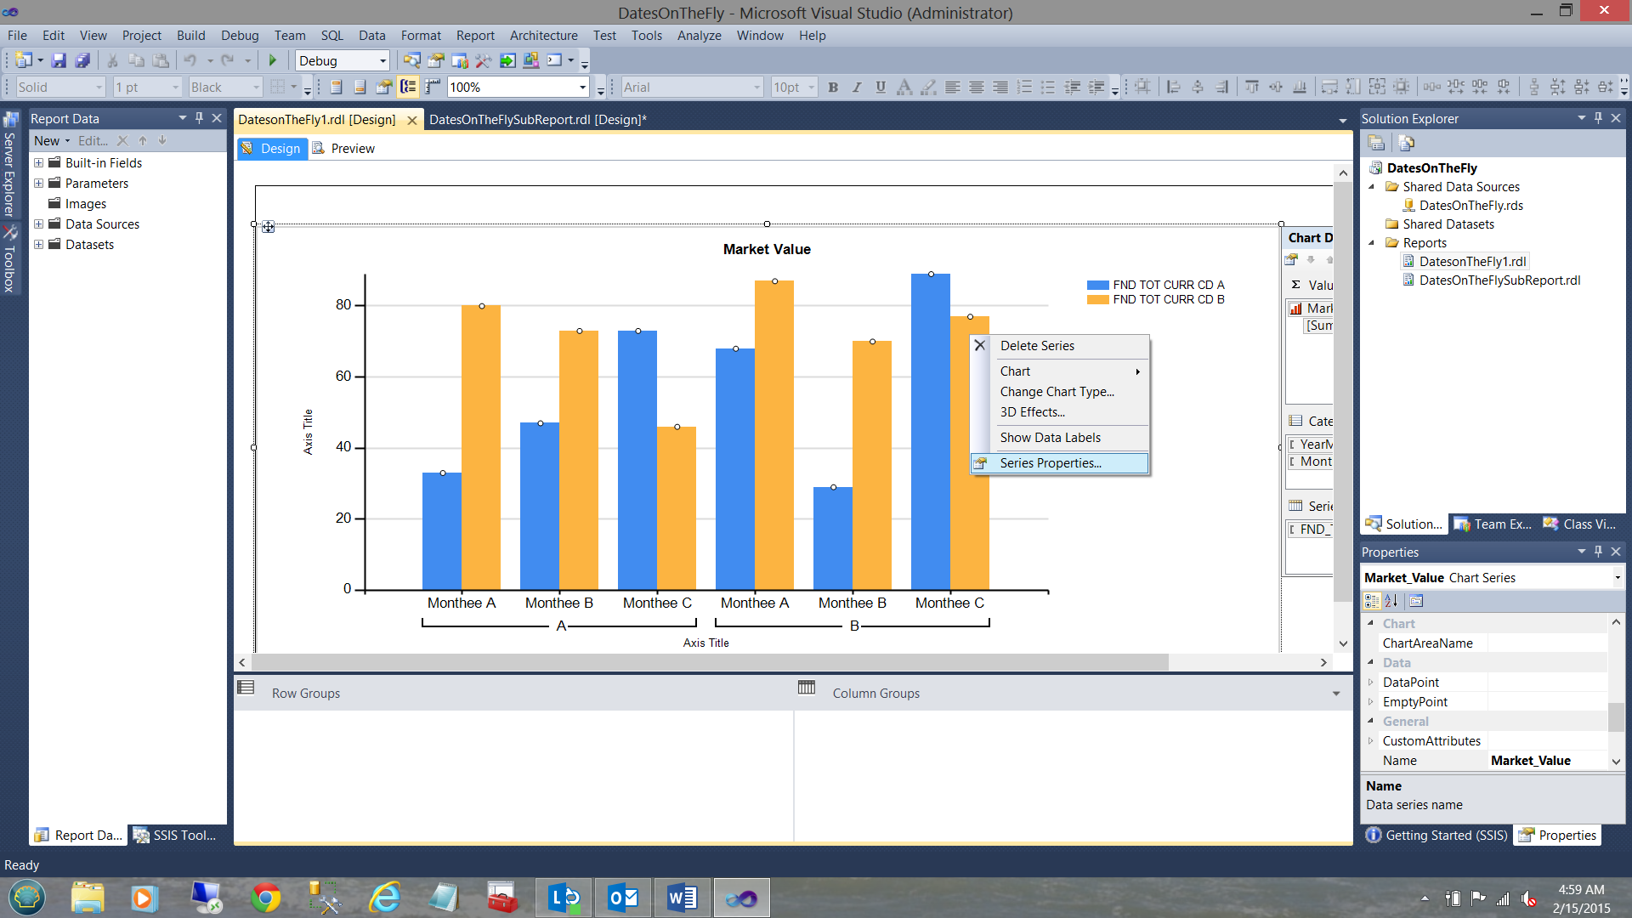Click the Save All toolbar icon

82,60
